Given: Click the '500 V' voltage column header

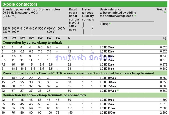Looking at the screenshot, I should click(x=42, y=29).
